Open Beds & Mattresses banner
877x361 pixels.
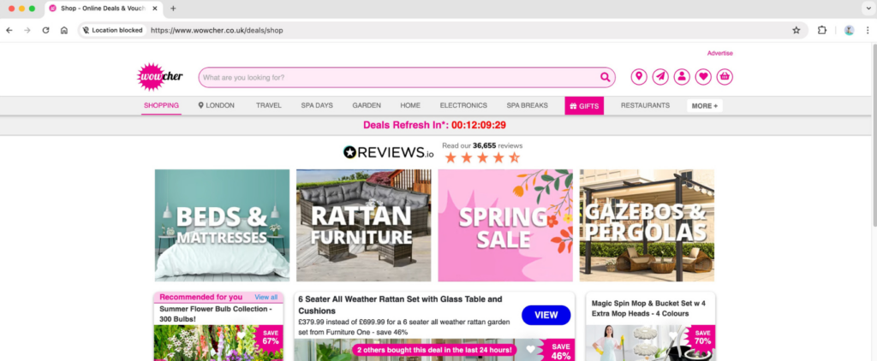pos(222,225)
